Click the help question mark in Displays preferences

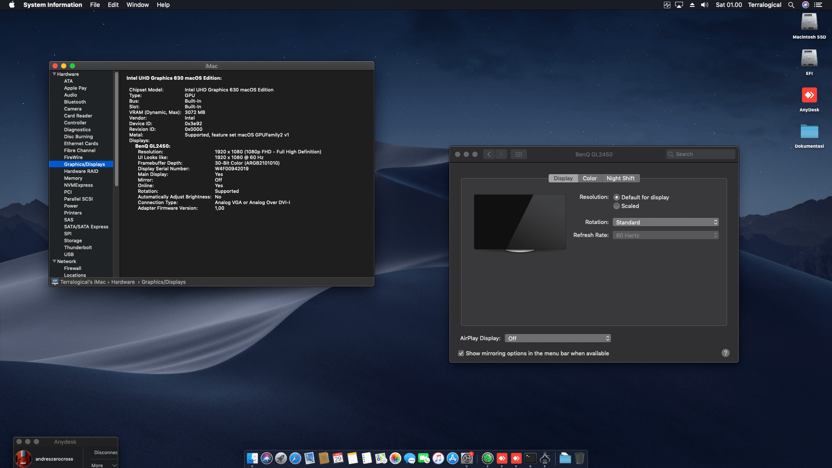pos(726,353)
